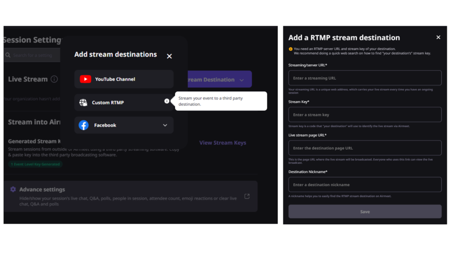Click the Stream Key input field
Image resolution: width=452 pixels, height=254 pixels.
[x=365, y=114]
